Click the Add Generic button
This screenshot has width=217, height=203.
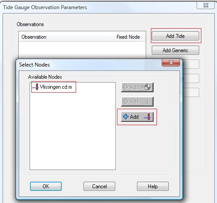pyautogui.click(x=175, y=50)
